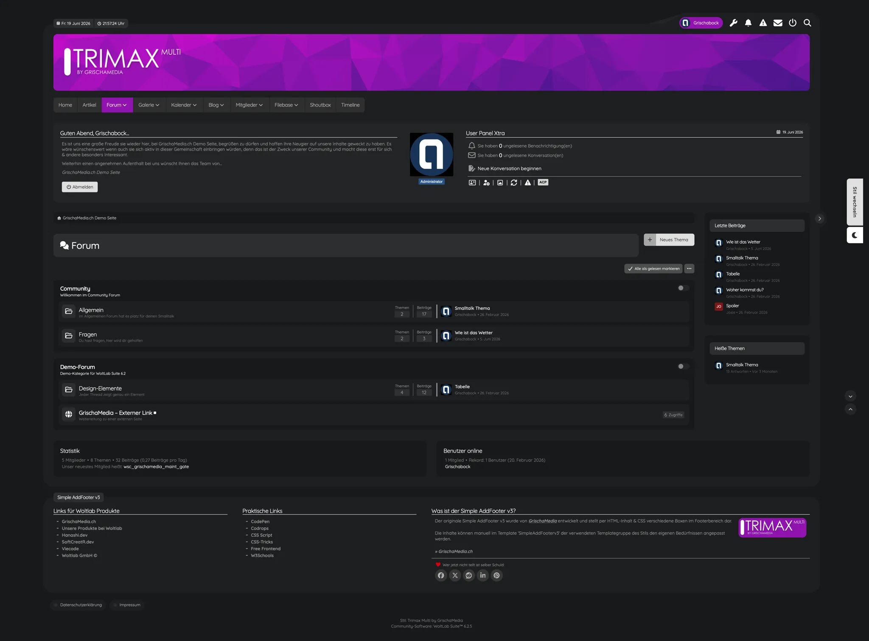Click the large Grischabock avatar image
Image resolution: width=869 pixels, height=641 pixels.
coord(432,155)
